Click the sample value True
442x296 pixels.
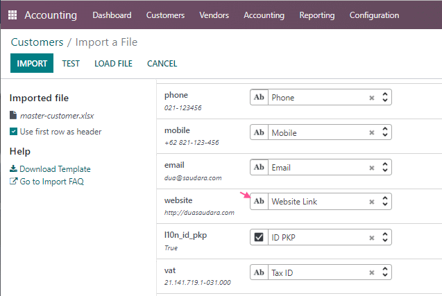[x=171, y=248]
